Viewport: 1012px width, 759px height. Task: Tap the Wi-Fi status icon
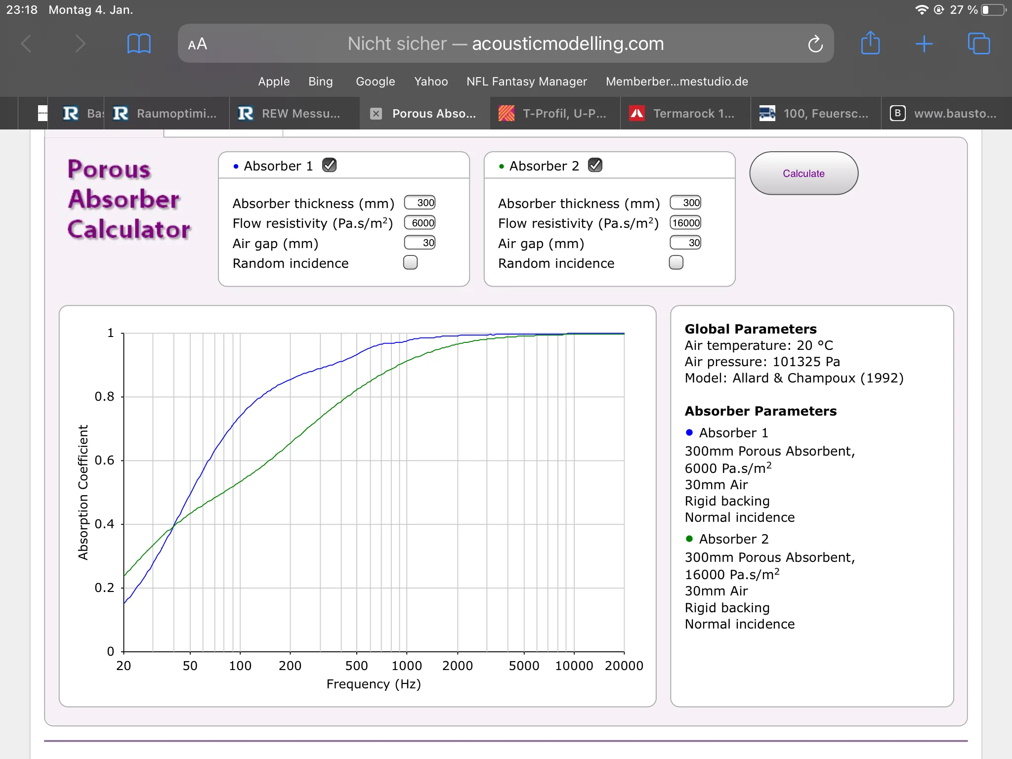922,10
